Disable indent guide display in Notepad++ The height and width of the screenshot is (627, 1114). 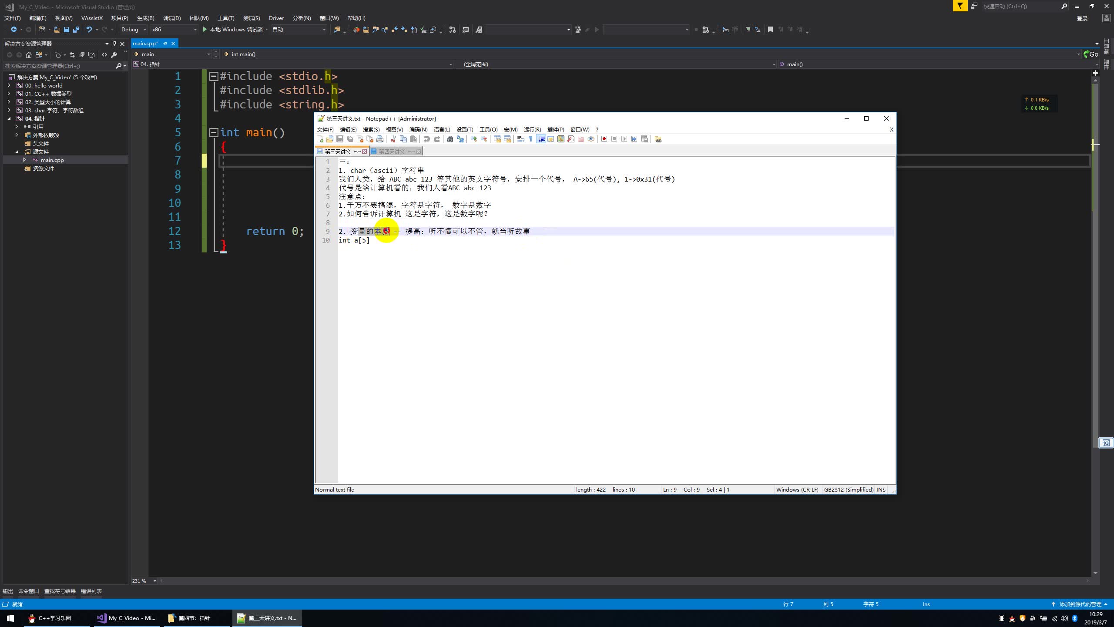pos(541,139)
